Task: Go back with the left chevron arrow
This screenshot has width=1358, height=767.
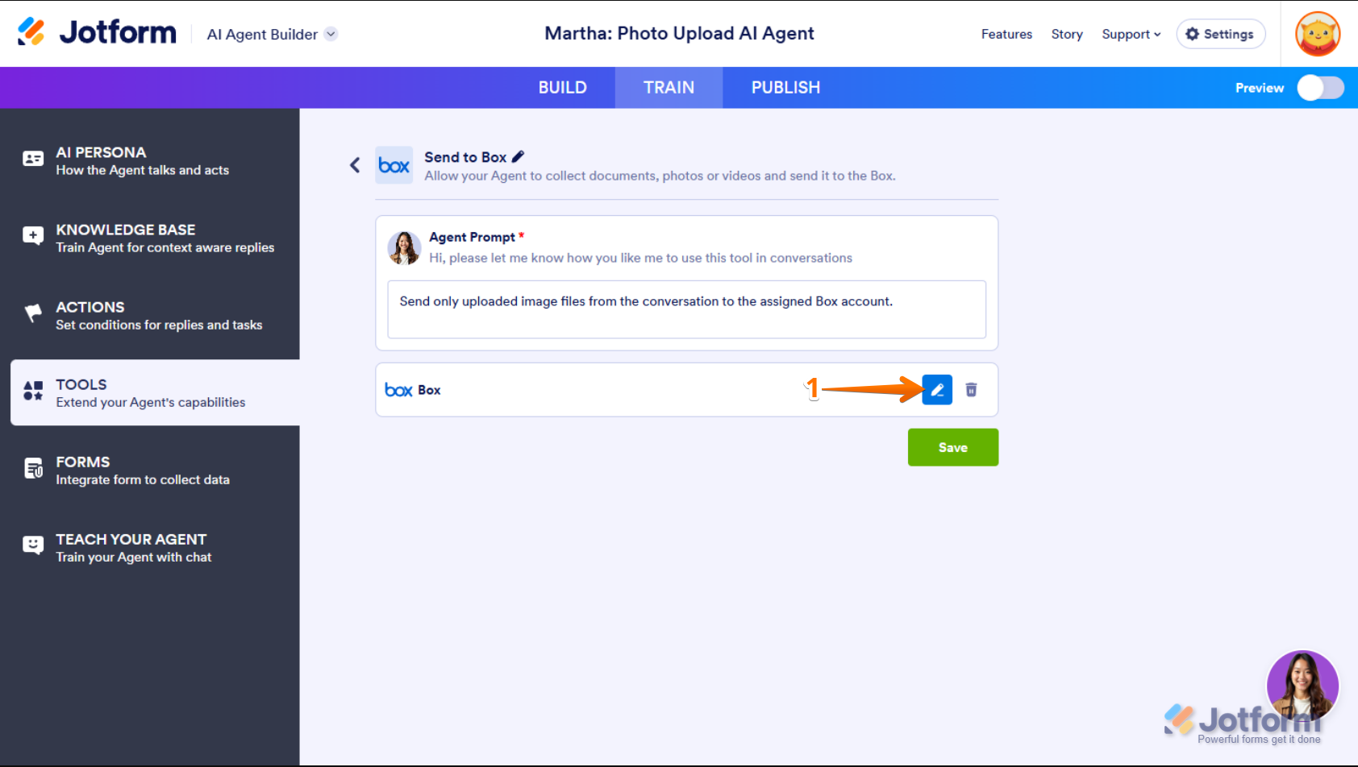Action: [x=355, y=165]
